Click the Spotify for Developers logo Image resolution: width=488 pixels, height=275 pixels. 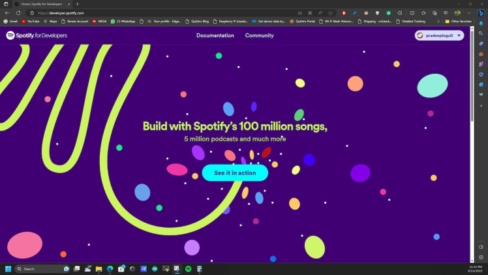click(x=37, y=35)
